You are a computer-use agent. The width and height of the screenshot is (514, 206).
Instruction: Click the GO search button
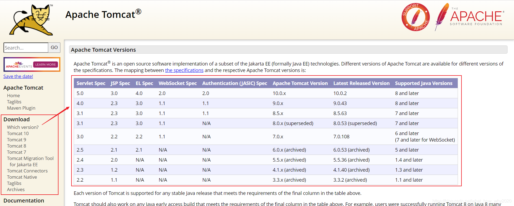(54, 48)
